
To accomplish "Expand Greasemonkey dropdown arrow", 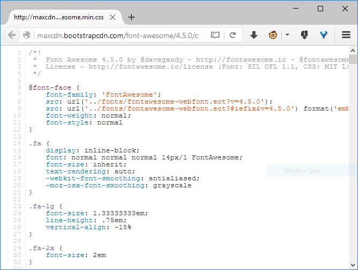I will (288, 35).
